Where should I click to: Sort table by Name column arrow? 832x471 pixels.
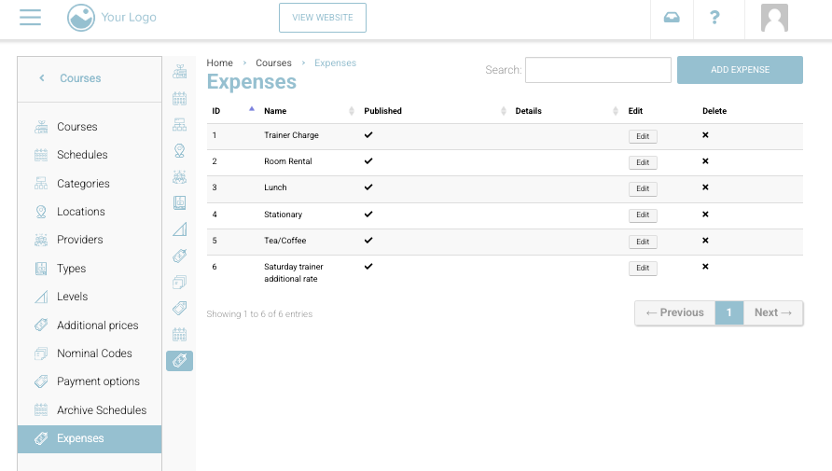(x=352, y=111)
